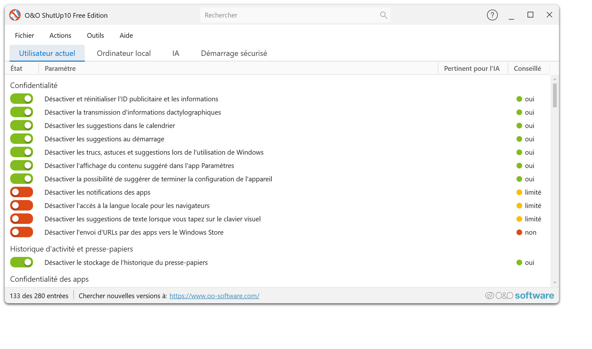Toggle Windows tips and tricks setting
Image resolution: width=592 pixels, height=349 pixels.
(x=22, y=152)
